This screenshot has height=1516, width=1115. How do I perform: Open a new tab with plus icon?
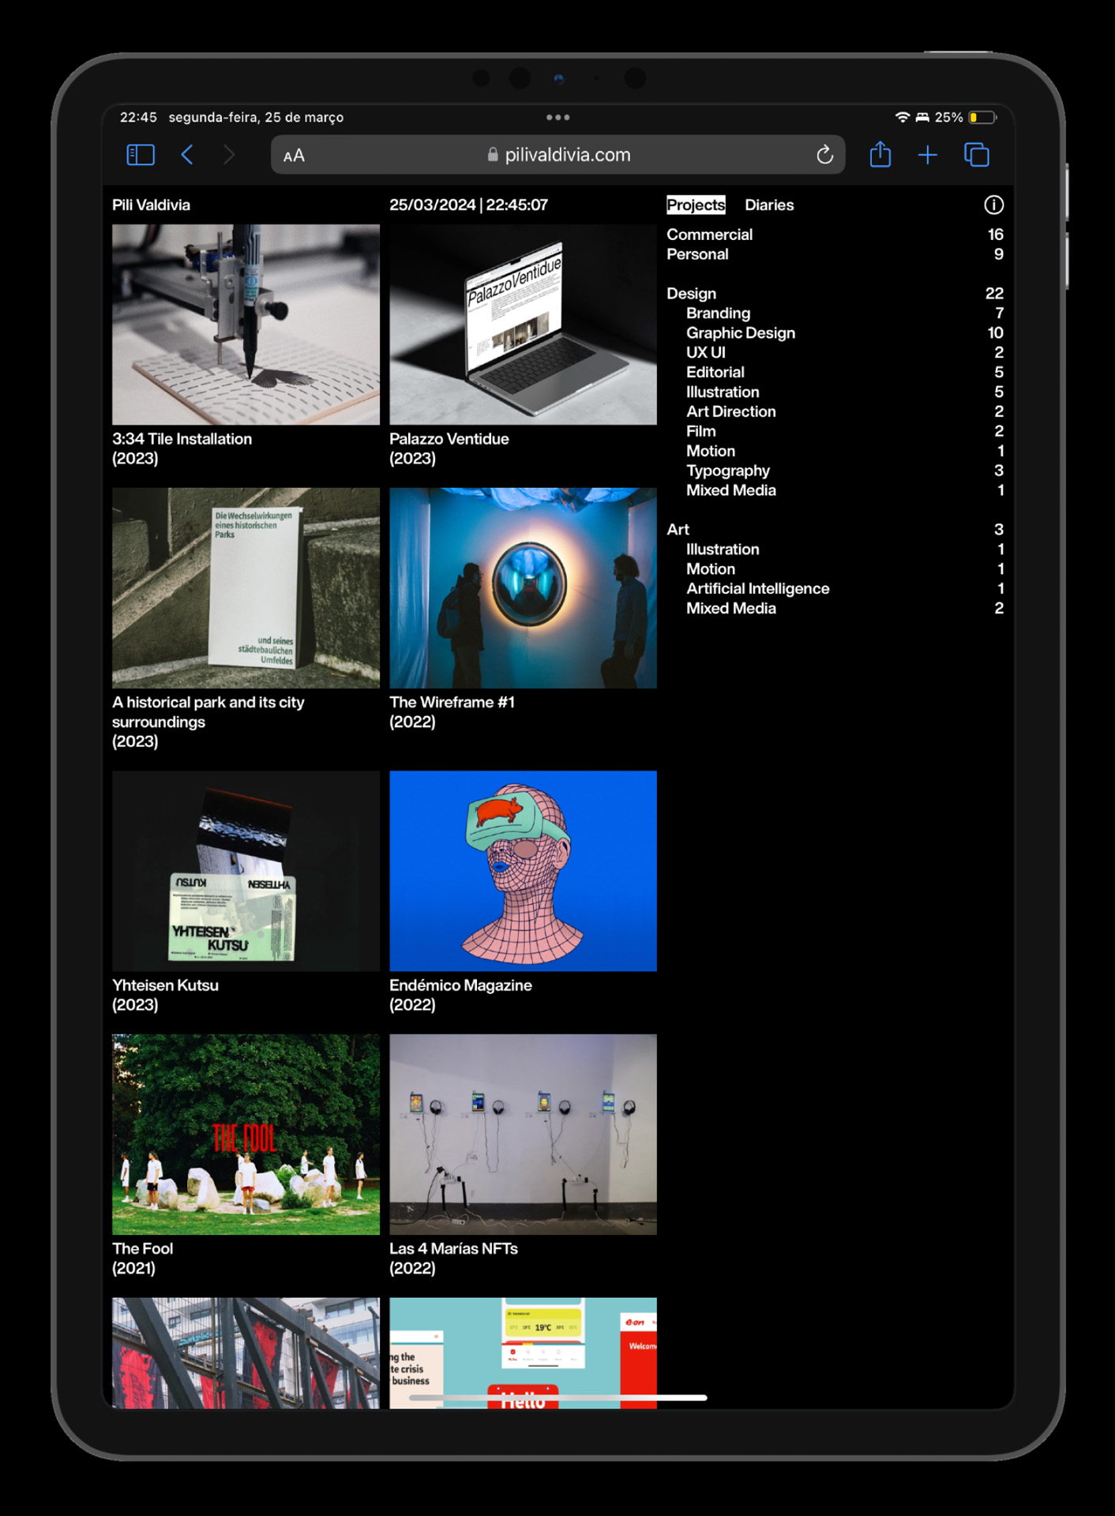[927, 155]
